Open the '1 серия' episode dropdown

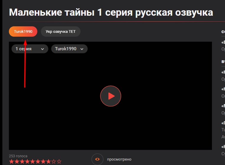[30, 49]
